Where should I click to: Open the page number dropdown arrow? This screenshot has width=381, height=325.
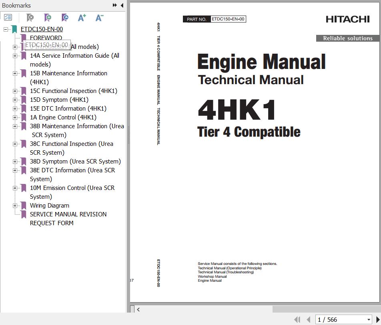pyautogui.click(x=369, y=320)
